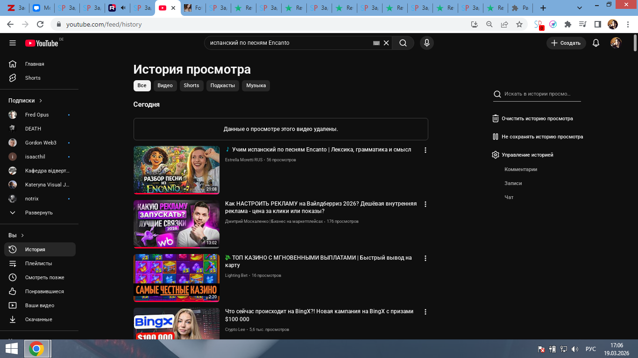Start voice search with the microphone
The height and width of the screenshot is (358, 638).
[426, 43]
